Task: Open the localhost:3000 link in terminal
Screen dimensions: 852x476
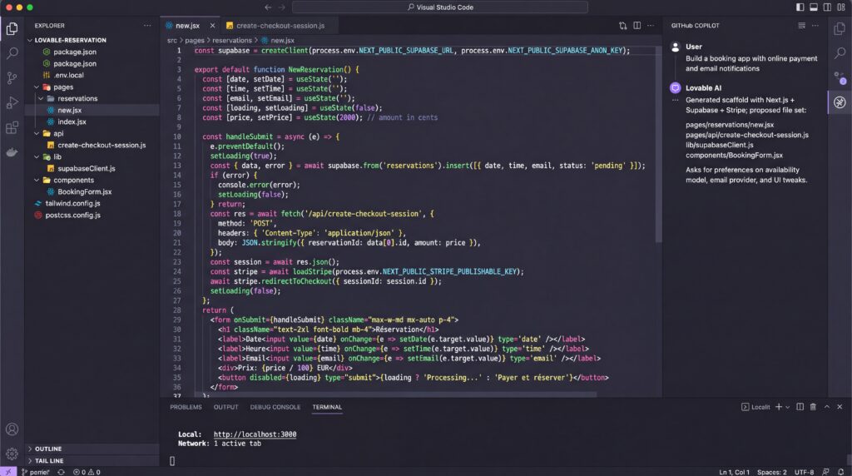Action: 255,434
